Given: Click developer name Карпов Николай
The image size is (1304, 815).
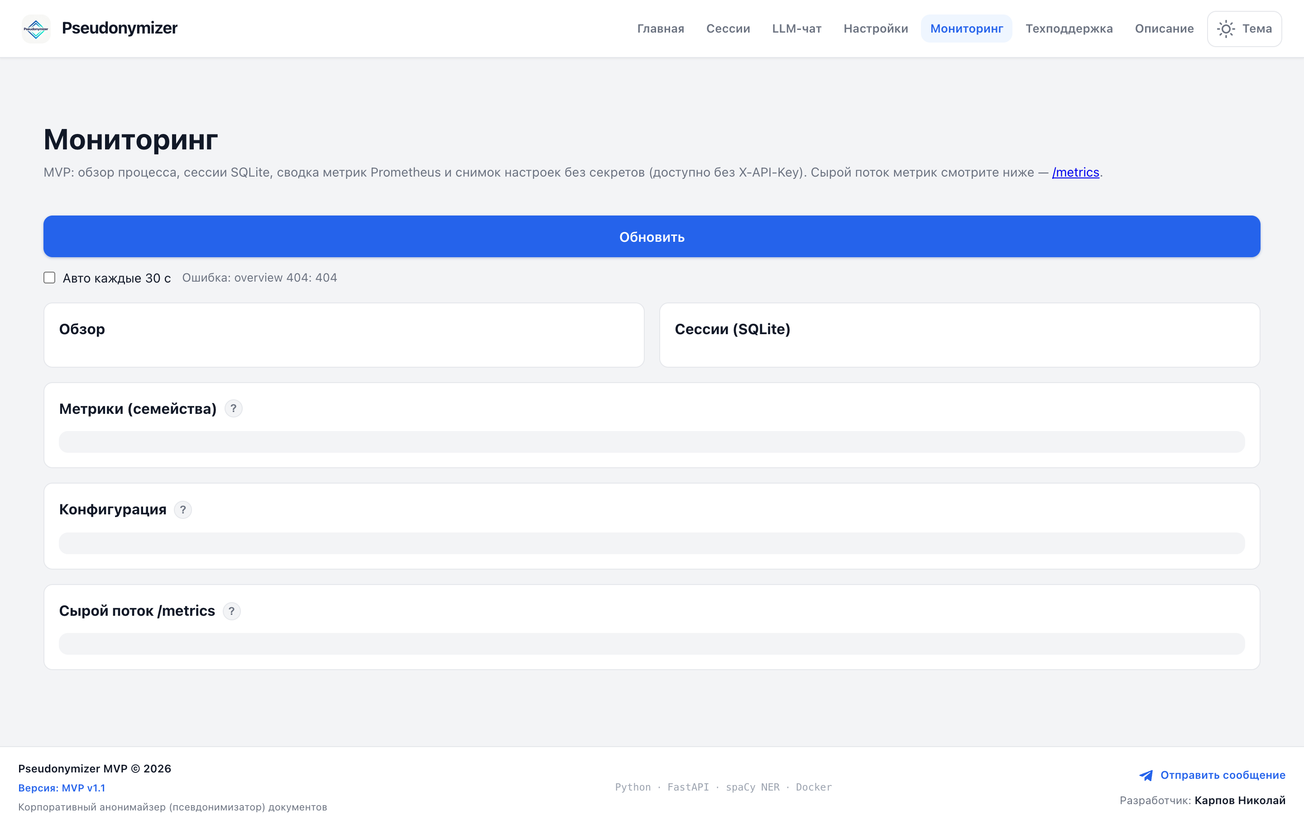Looking at the screenshot, I should pyautogui.click(x=1240, y=801).
